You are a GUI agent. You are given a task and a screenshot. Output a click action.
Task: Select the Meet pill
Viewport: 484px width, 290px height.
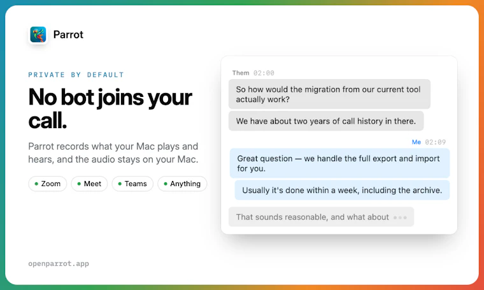[89, 184]
